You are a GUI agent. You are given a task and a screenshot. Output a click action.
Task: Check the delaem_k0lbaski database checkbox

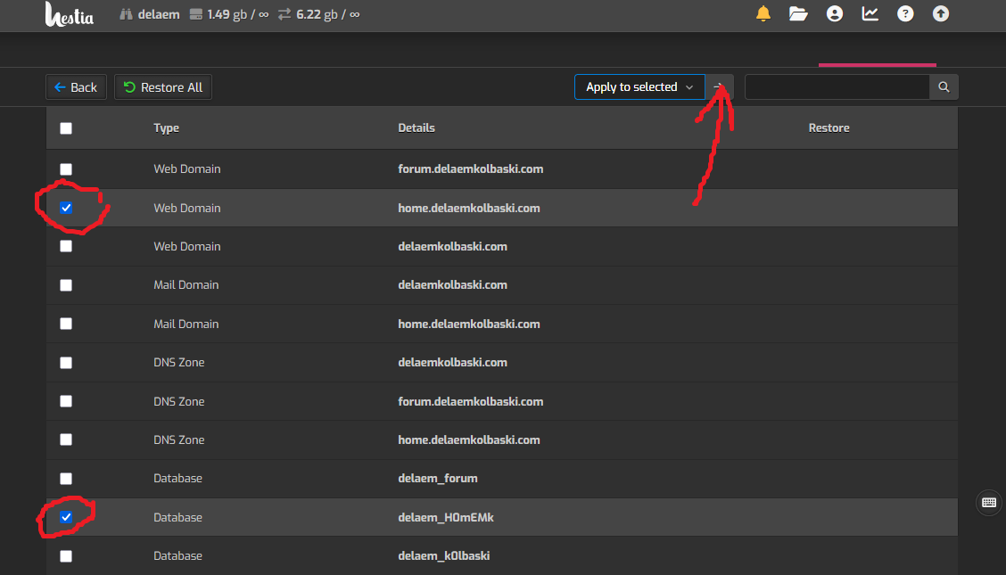[x=66, y=556]
